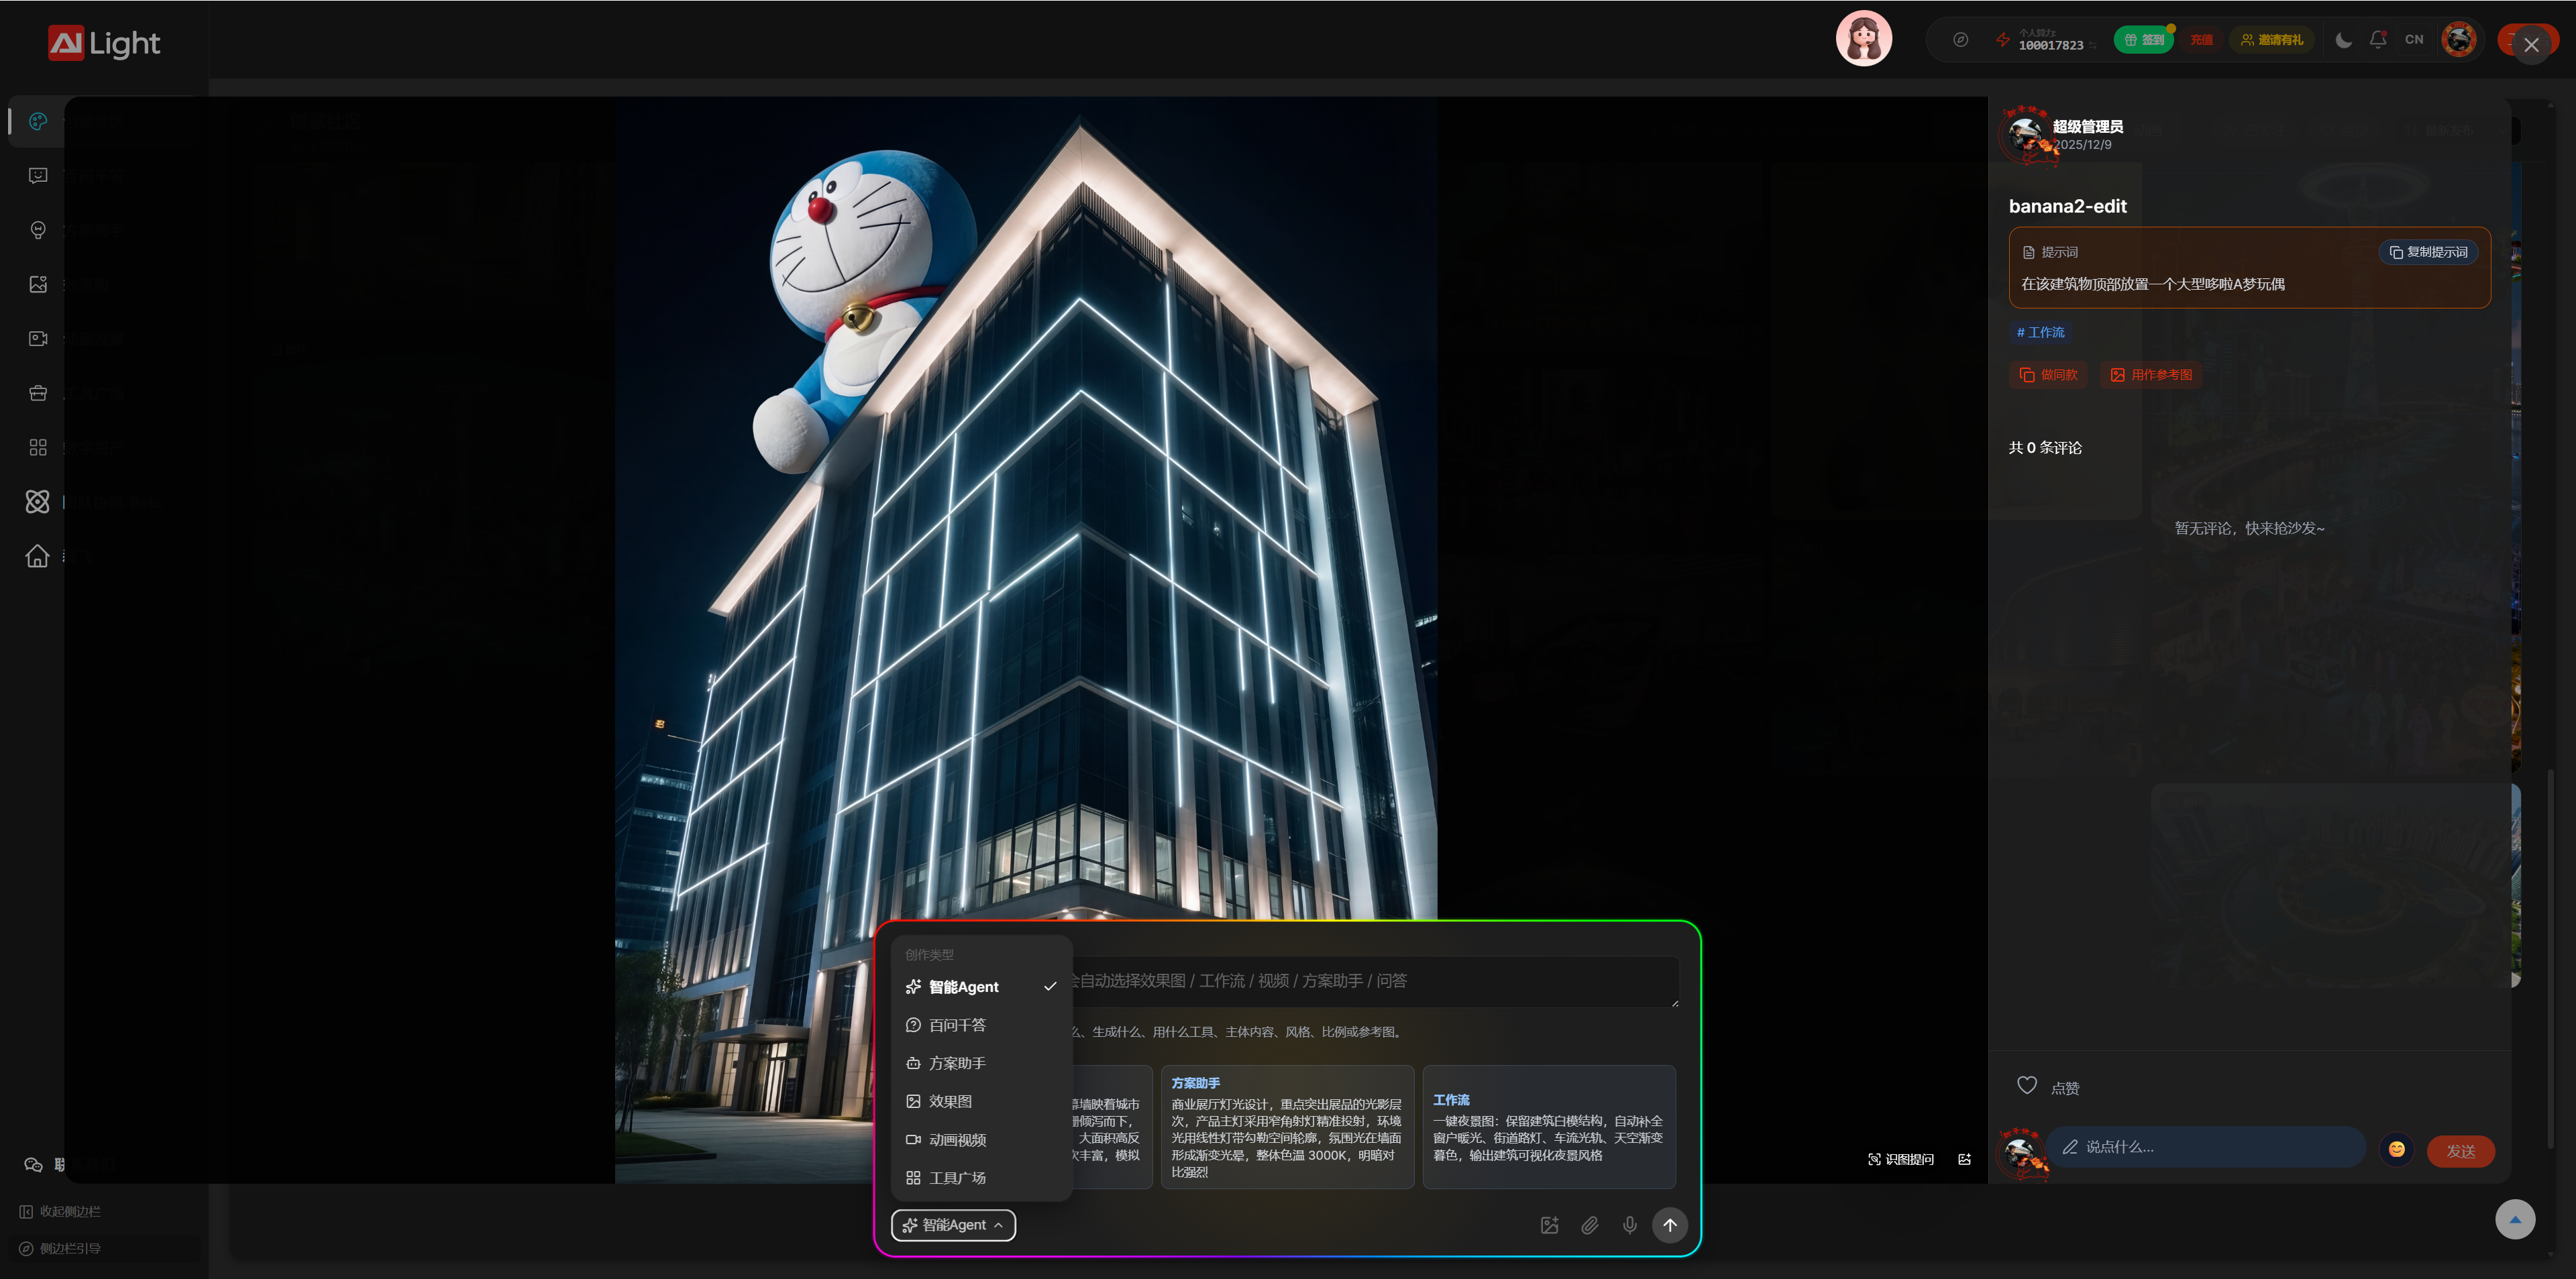Go to the home icon in the sidebar
This screenshot has width=2576, height=1279.
click(x=37, y=556)
